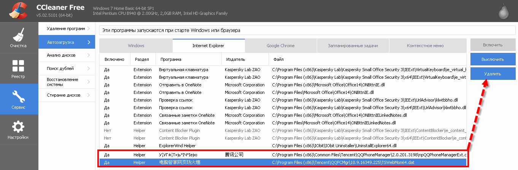
Task: Open the Очистка cleaner section
Action: (x=19, y=38)
